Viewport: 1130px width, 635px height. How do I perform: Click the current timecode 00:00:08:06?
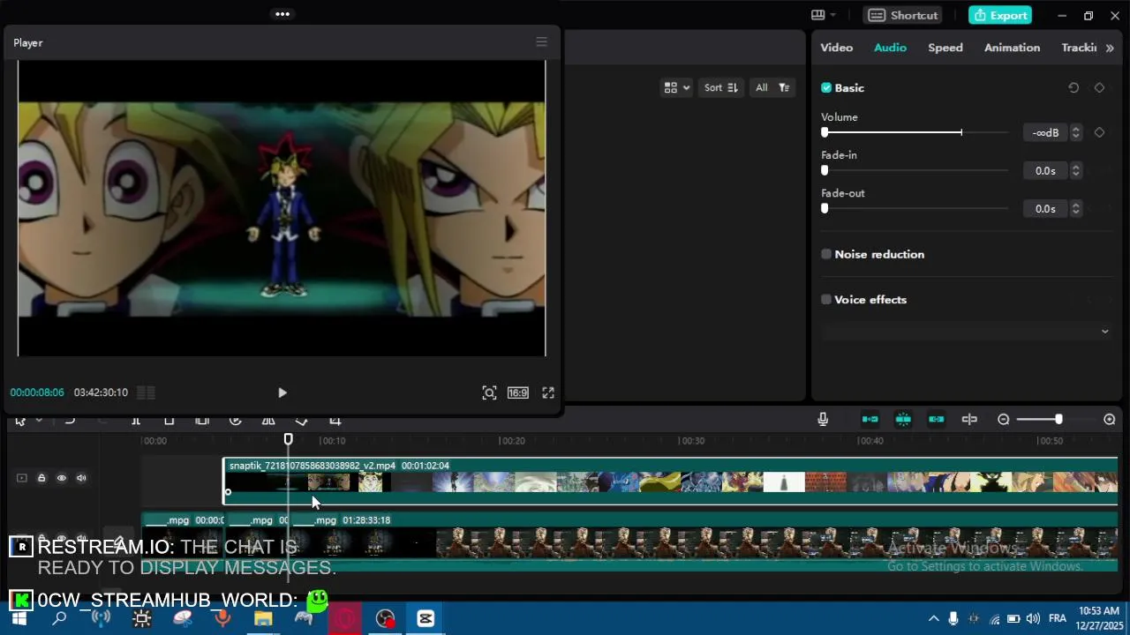(37, 392)
